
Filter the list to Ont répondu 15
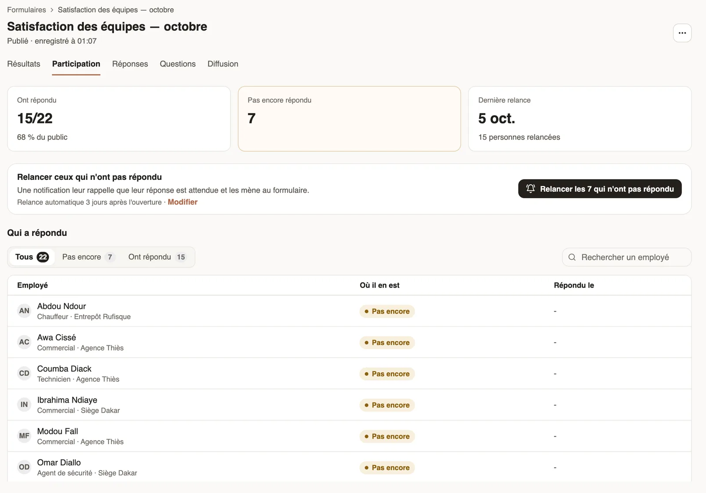[157, 257]
